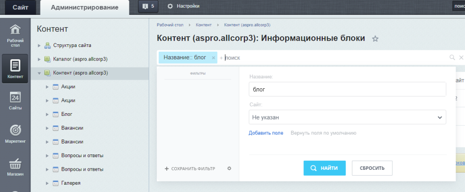Add page to favorites with star icon
465x192 pixels.
click(375, 39)
